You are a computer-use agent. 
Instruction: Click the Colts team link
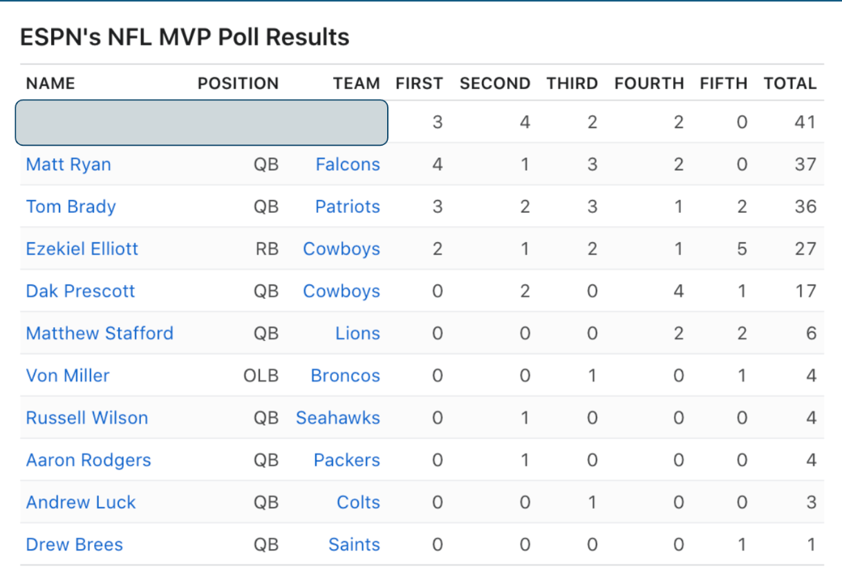click(358, 502)
